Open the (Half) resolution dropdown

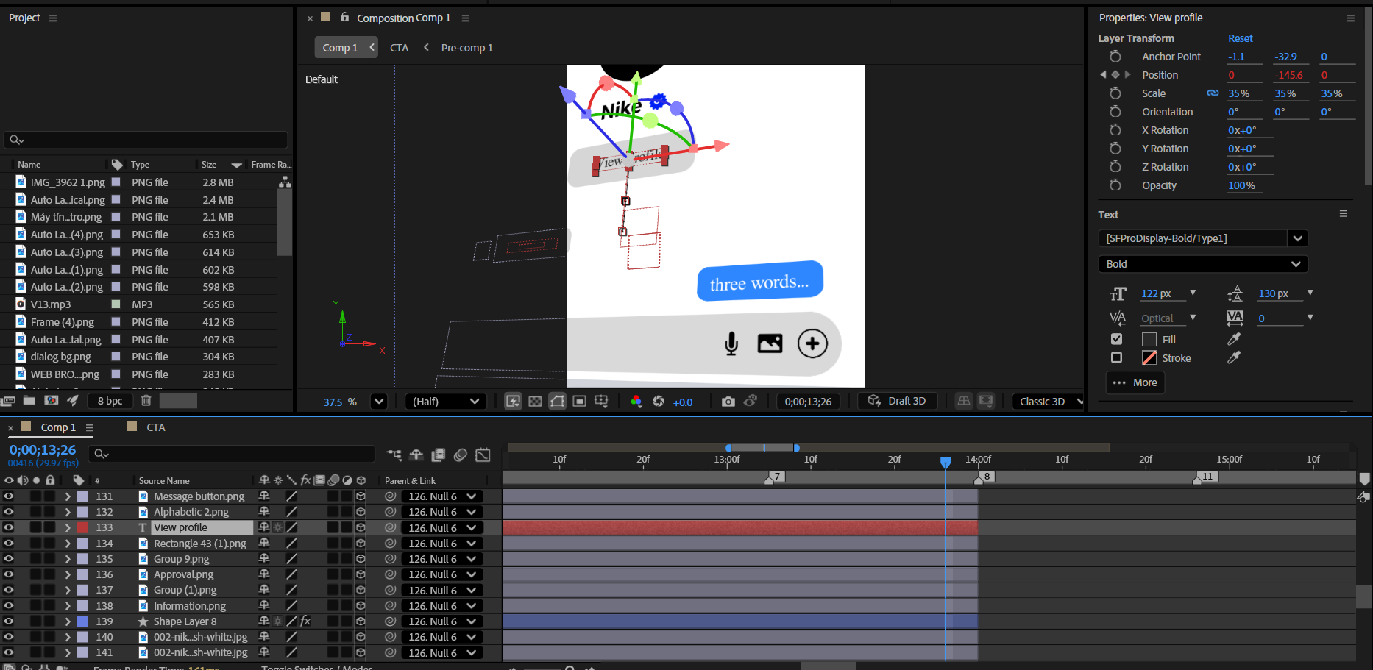pyautogui.click(x=445, y=402)
